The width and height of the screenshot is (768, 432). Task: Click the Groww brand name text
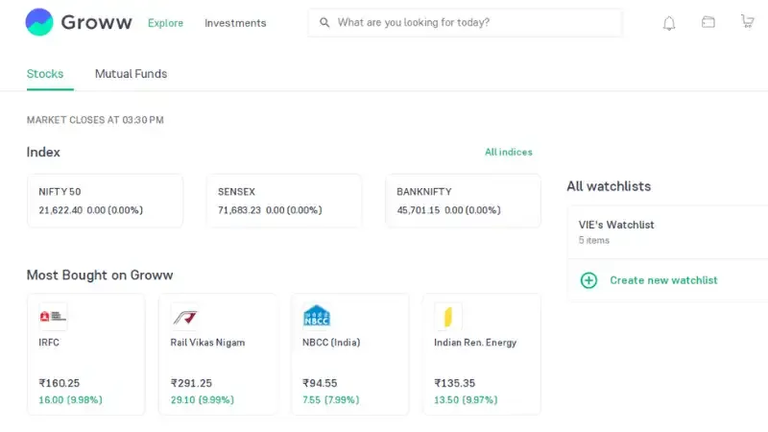97,22
